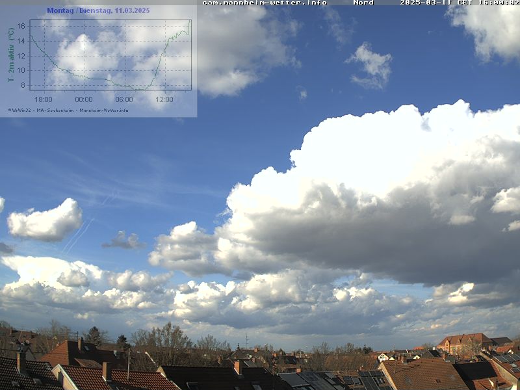The height and width of the screenshot is (390, 520).
Task: Click the cam.mannheim-wetter.info header text
Action: pos(265,3)
